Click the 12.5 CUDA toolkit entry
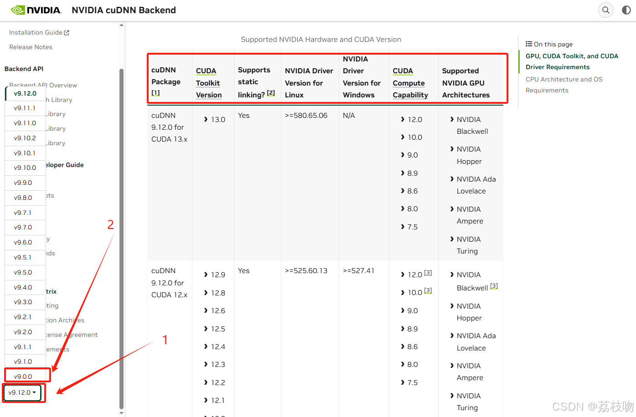The height and width of the screenshot is (417, 636). 218,329
